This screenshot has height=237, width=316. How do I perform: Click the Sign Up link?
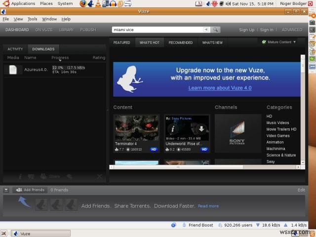tap(246, 30)
